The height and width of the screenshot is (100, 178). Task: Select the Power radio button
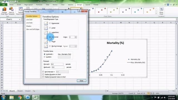50,42
